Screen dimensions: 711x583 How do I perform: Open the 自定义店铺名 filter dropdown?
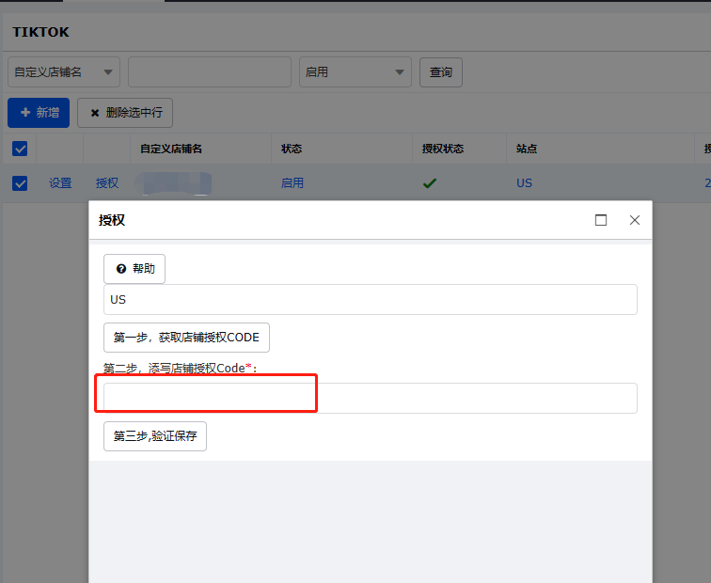point(64,71)
